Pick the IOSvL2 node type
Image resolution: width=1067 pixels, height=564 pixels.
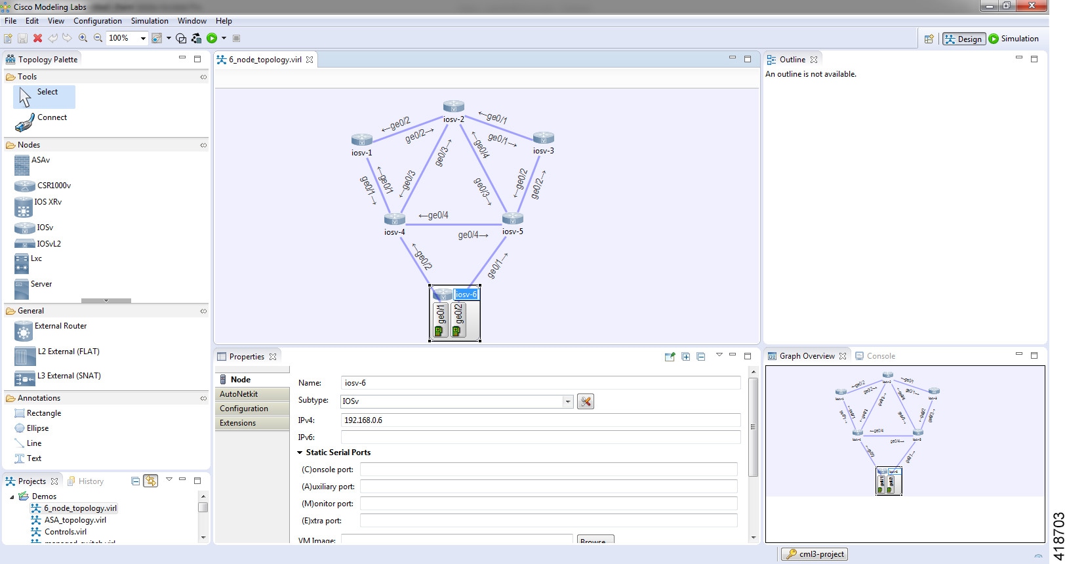(x=38, y=243)
